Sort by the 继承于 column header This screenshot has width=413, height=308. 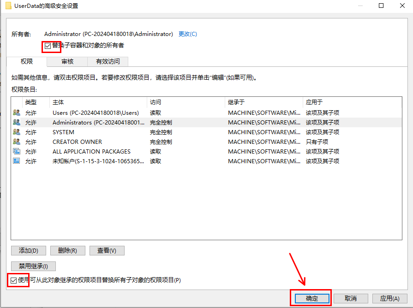263,102
